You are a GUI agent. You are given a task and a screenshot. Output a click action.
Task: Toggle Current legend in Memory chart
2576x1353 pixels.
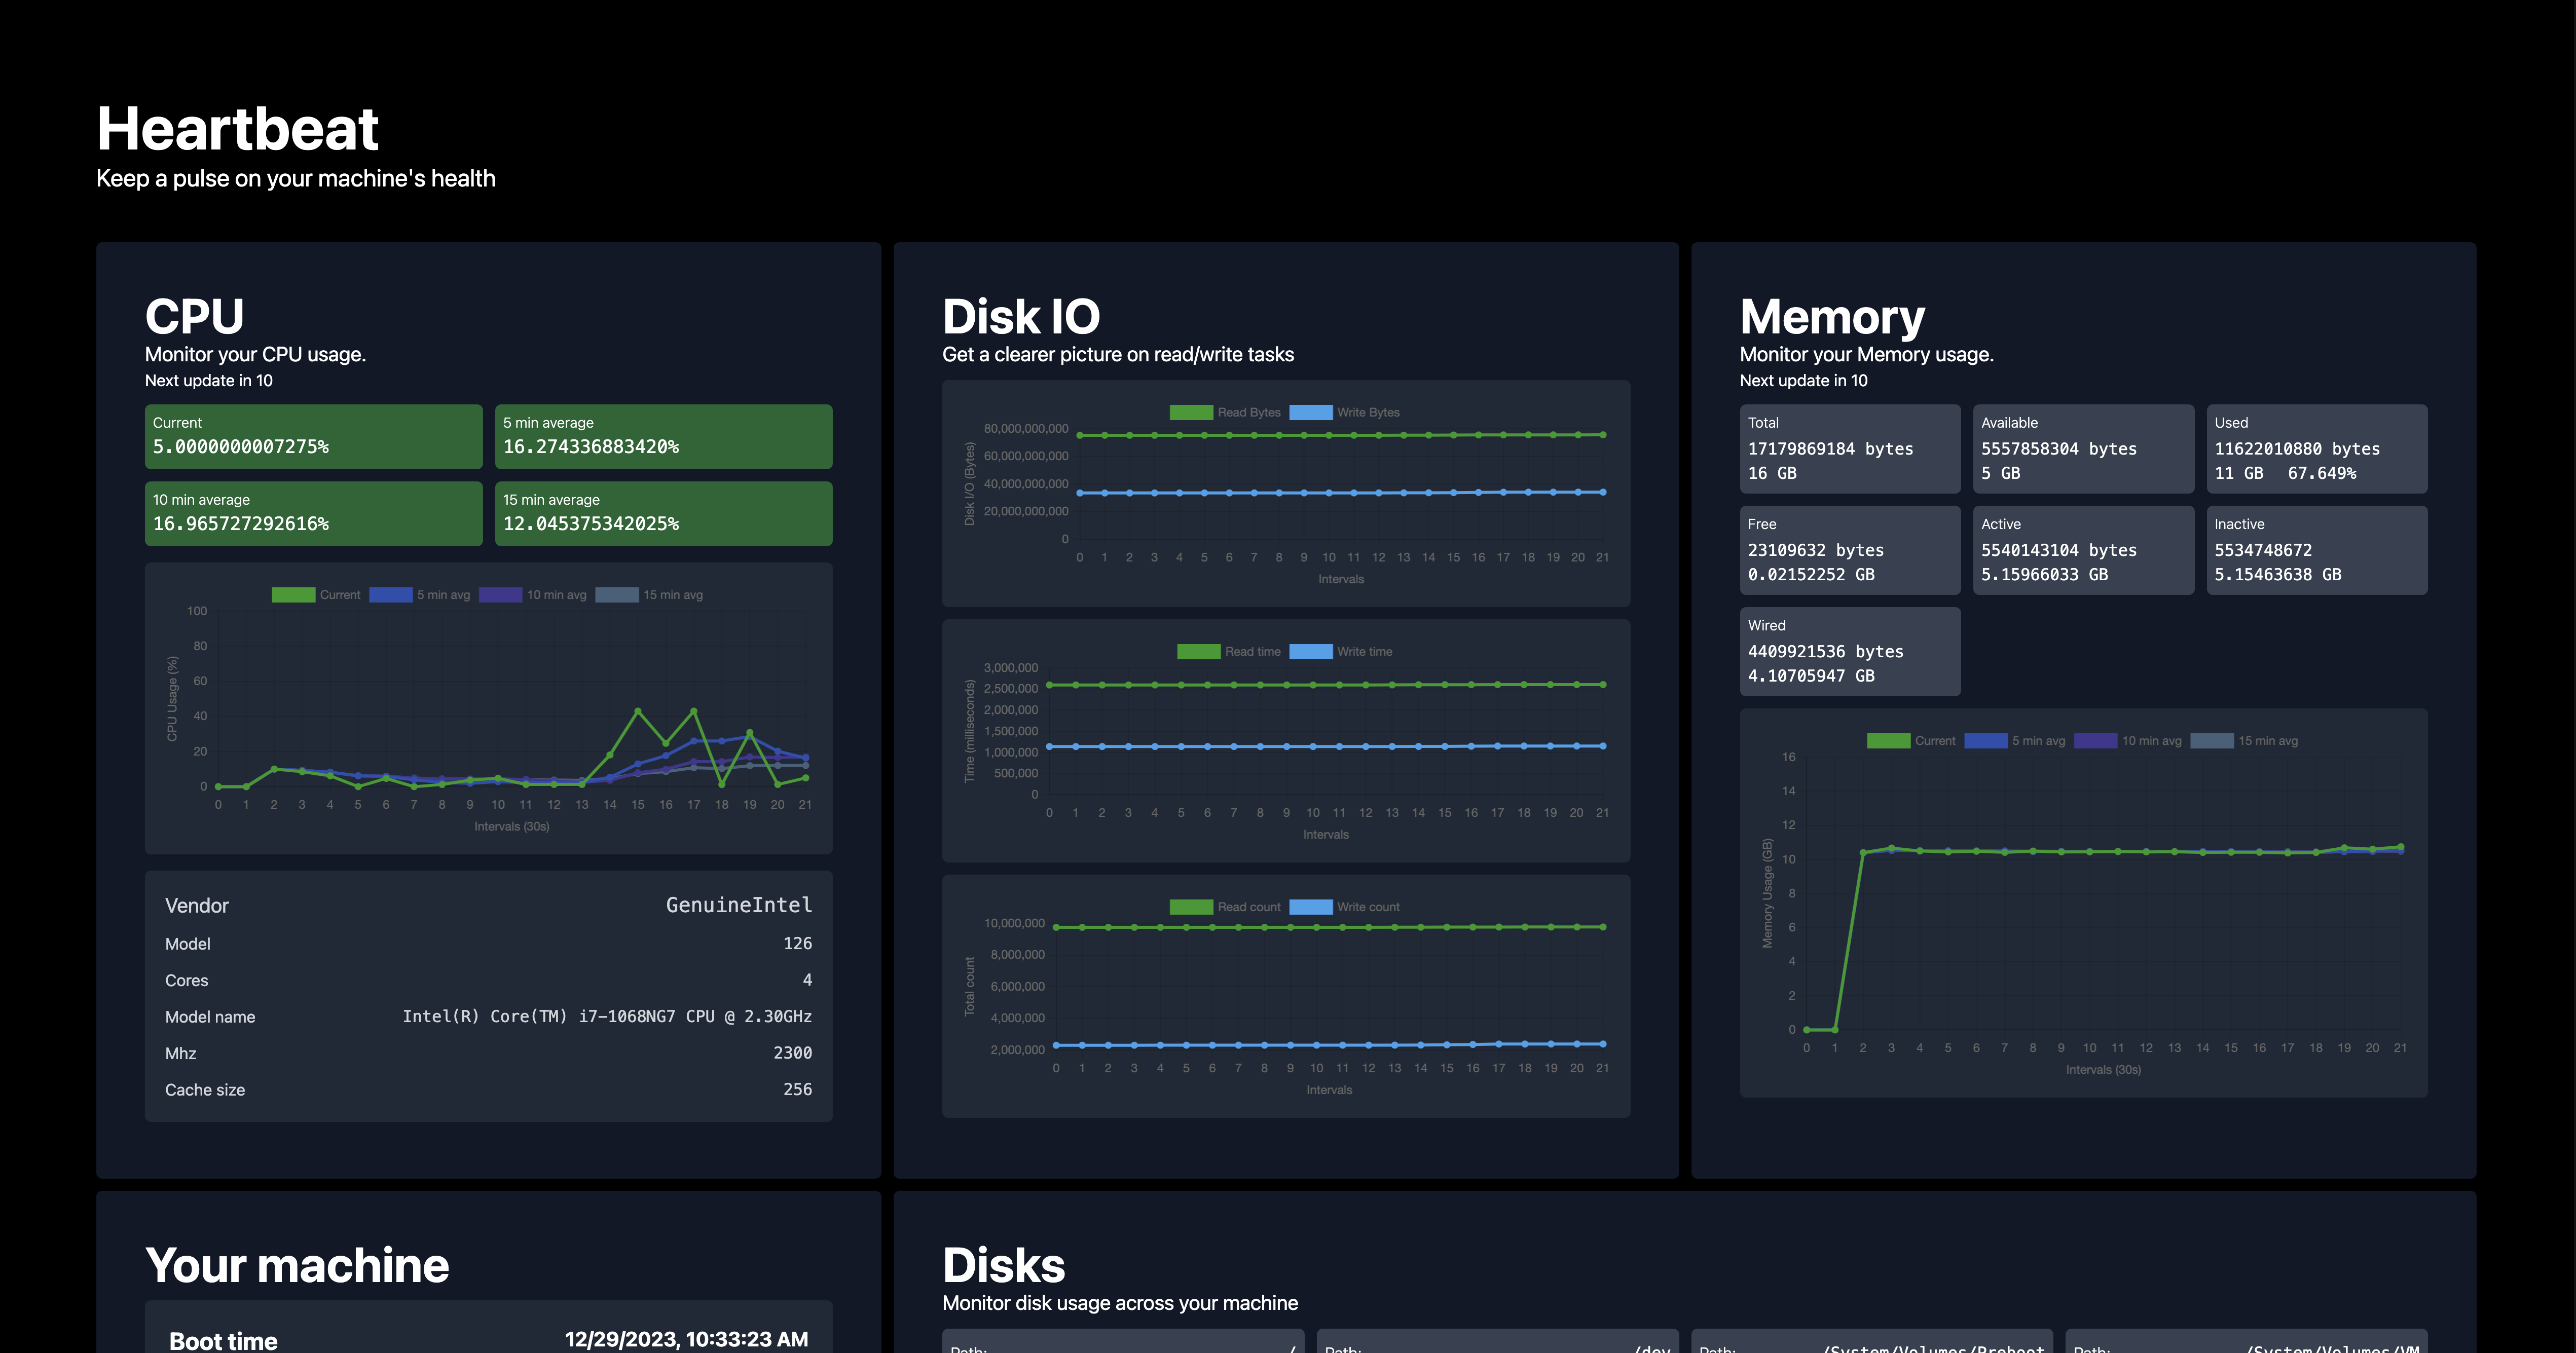[x=1911, y=741]
